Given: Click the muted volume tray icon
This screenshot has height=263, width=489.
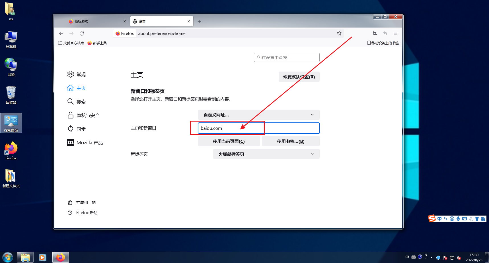Looking at the screenshot, I should (x=459, y=258).
